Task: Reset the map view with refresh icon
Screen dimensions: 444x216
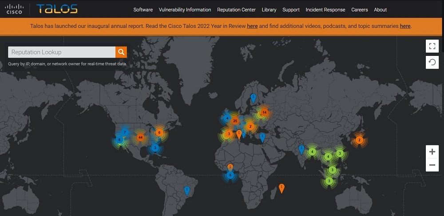Action: tap(432, 62)
